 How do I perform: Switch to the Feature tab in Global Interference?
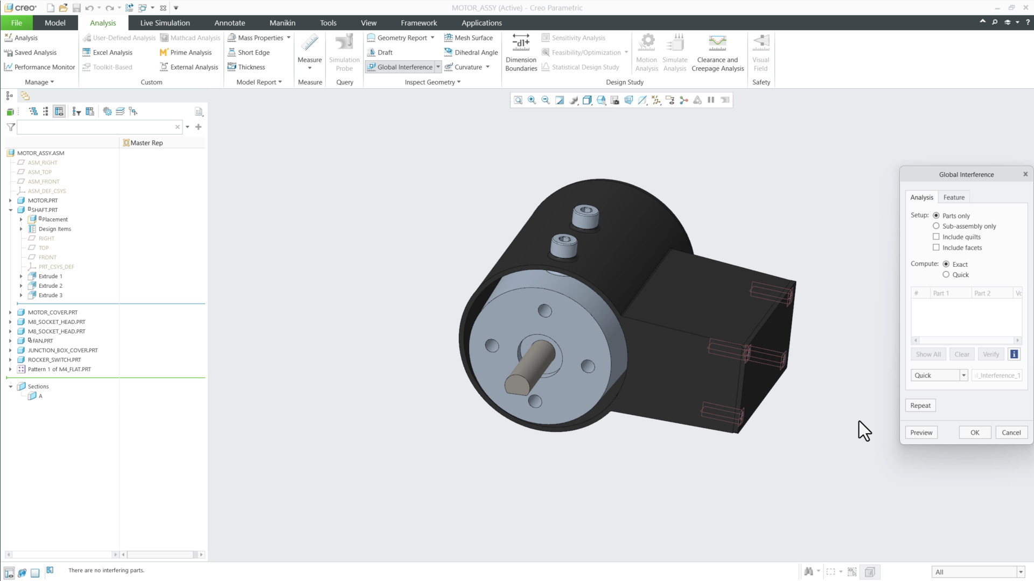(x=953, y=197)
